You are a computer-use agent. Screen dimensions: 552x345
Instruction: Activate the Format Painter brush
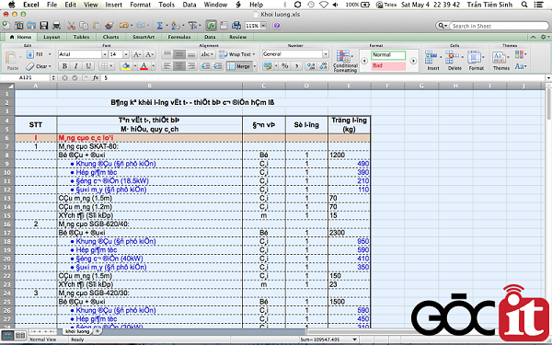109,26
